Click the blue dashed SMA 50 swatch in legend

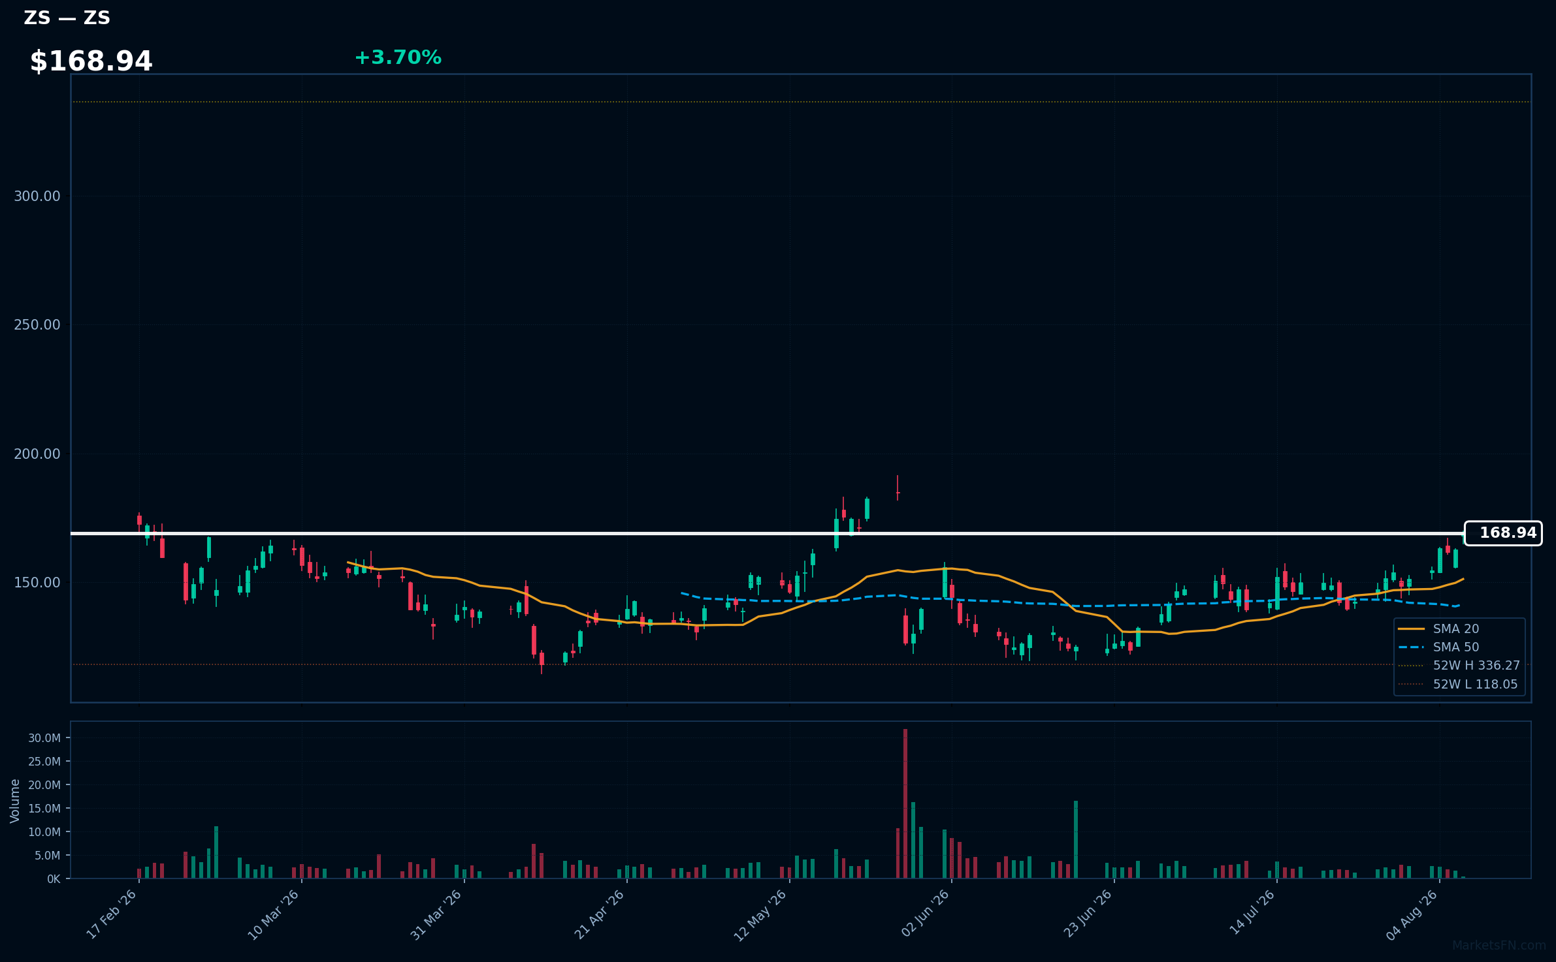tap(1411, 647)
